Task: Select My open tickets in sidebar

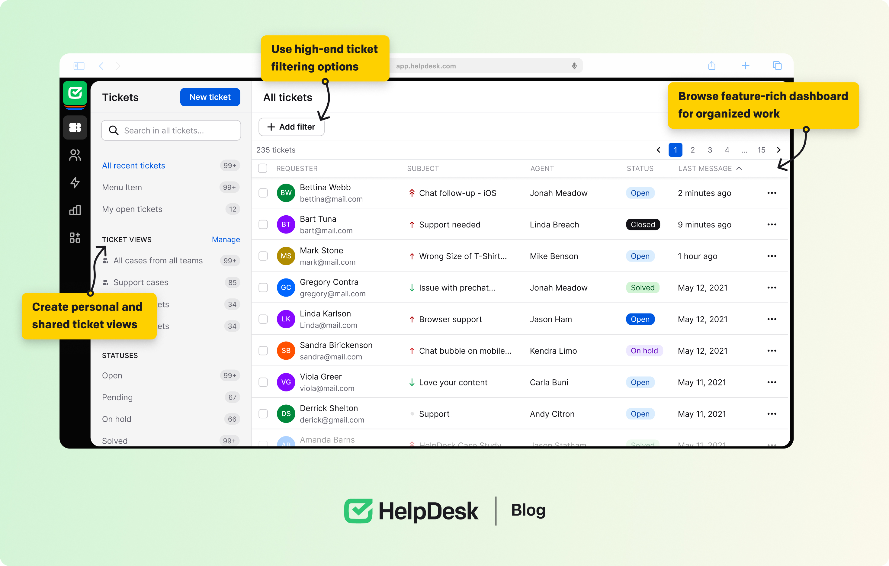Action: tap(132, 209)
